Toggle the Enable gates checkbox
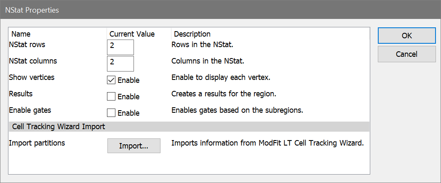 click(x=111, y=113)
